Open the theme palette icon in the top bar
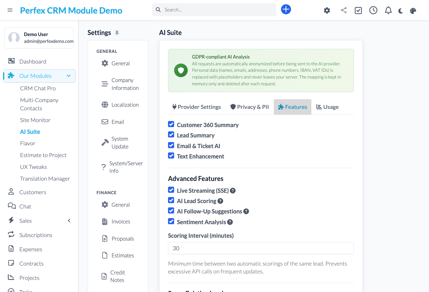Viewport: 429px width, 292px height. (413, 10)
